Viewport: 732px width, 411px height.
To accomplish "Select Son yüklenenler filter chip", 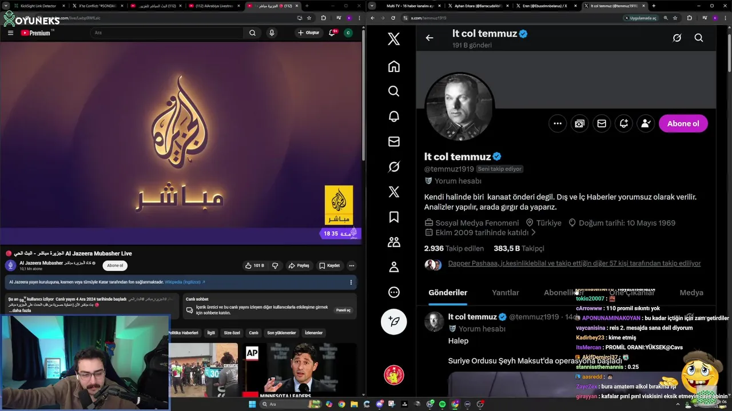I will pos(281,333).
